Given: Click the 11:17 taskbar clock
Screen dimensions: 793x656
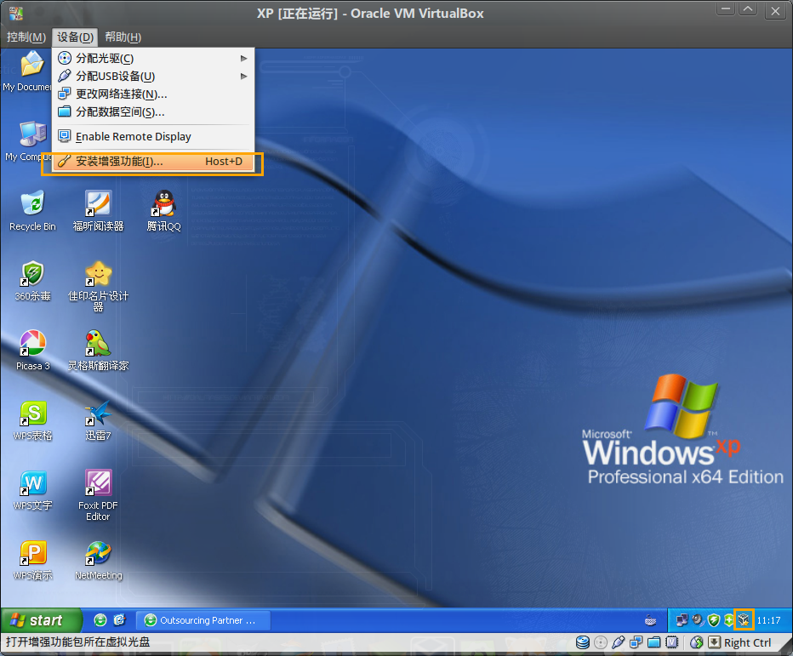Looking at the screenshot, I should point(768,620).
